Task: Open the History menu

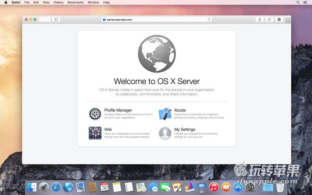Action: click(x=58, y=2)
